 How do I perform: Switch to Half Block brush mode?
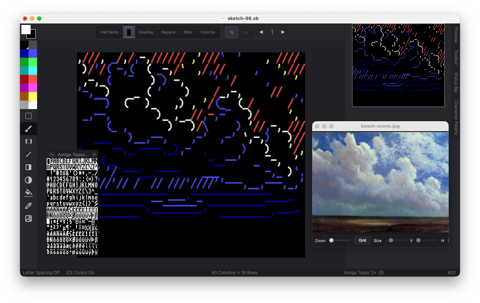click(110, 32)
